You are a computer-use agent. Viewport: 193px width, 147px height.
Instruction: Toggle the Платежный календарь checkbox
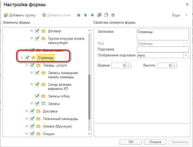coord(32,119)
